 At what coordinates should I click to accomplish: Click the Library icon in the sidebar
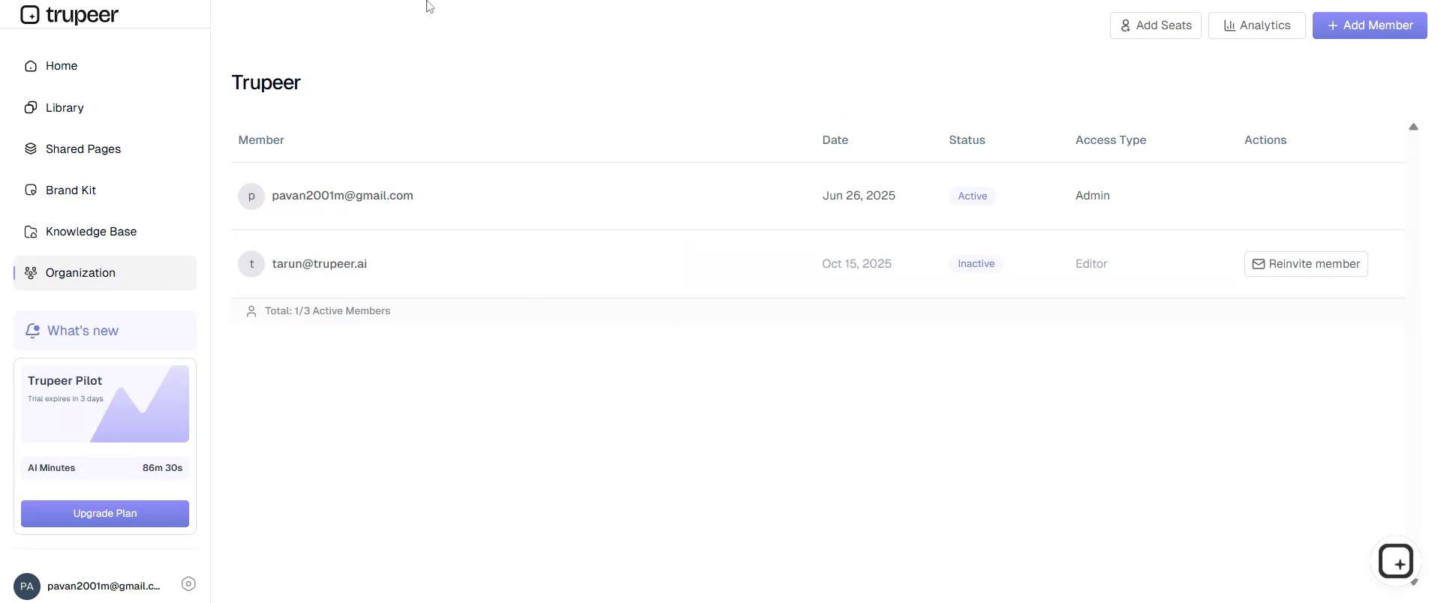point(31,107)
